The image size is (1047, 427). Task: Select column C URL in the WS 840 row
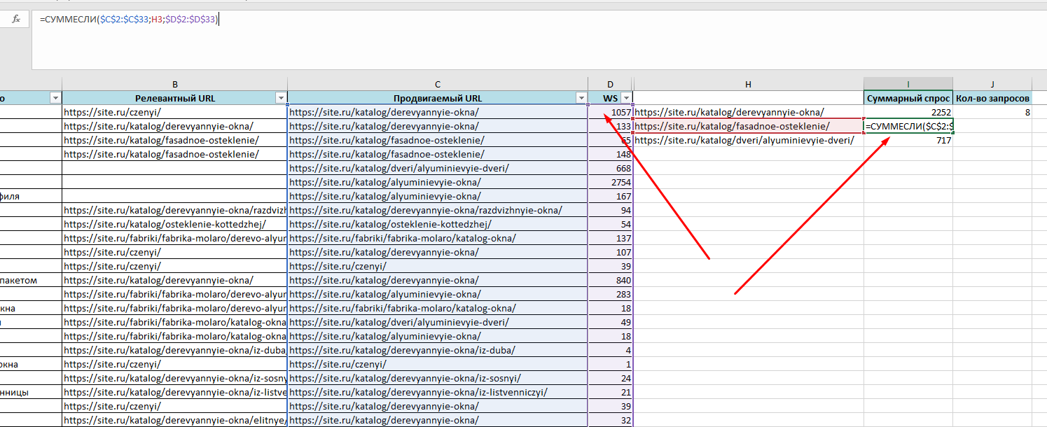[437, 280]
